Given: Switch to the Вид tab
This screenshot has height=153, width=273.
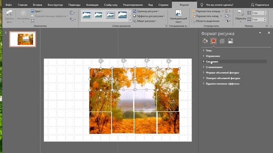Looking at the screenshot, I should (x=151, y=5).
